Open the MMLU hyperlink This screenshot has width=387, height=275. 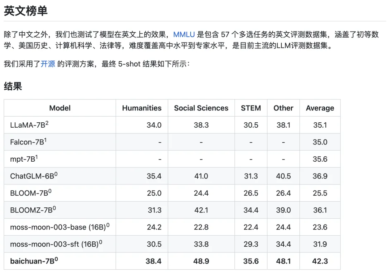[x=184, y=35]
